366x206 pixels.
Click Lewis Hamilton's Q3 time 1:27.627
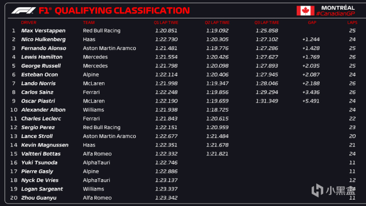(267, 57)
